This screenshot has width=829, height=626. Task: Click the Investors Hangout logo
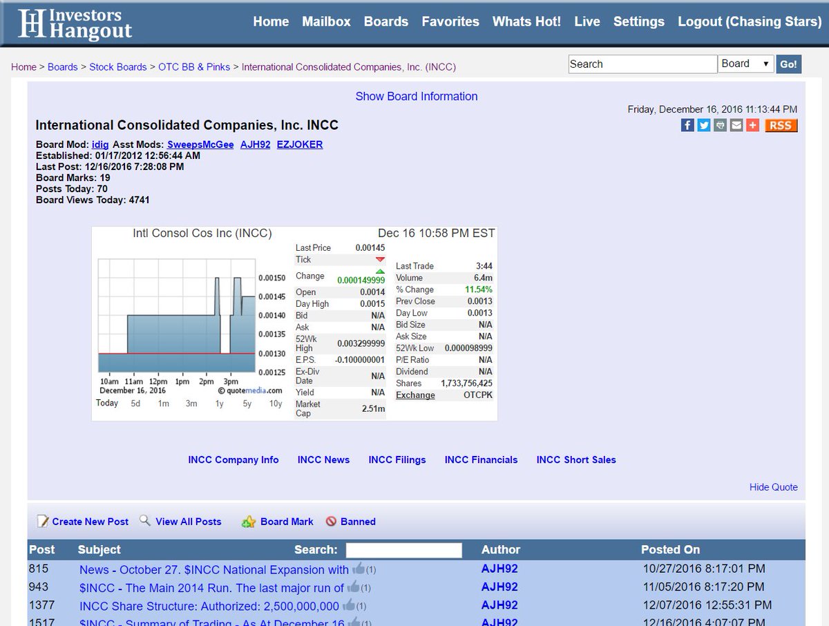(x=75, y=23)
